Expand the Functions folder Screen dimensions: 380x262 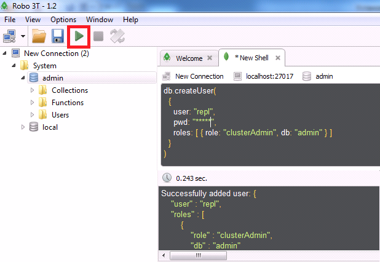(33, 103)
